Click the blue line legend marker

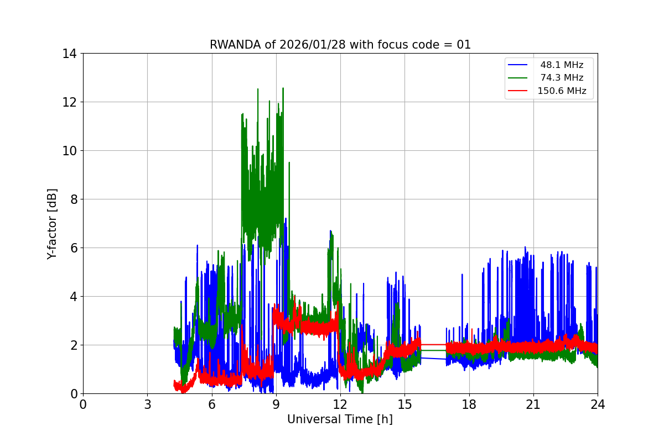pos(518,65)
